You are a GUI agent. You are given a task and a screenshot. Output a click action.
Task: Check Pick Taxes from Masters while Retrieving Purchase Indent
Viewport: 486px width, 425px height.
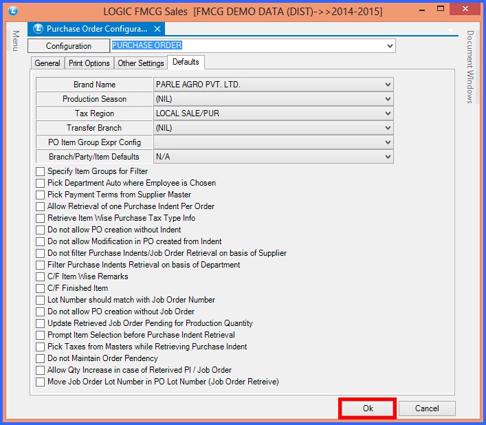click(40, 347)
